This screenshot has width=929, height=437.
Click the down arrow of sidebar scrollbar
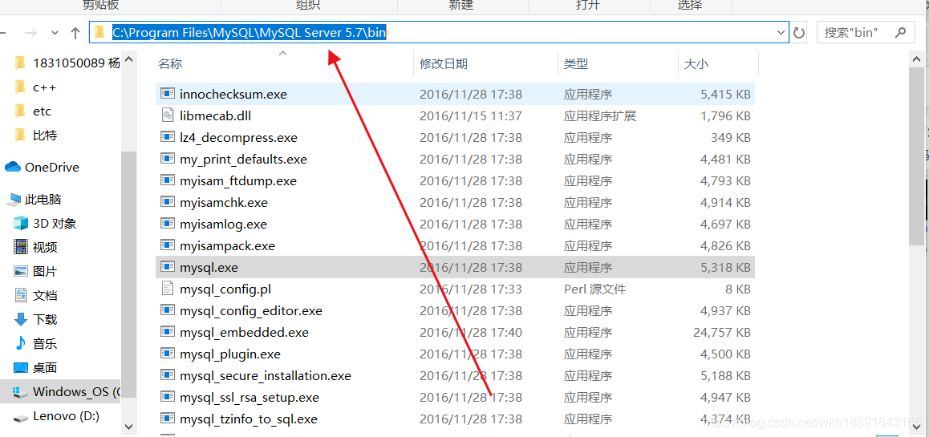click(x=128, y=425)
